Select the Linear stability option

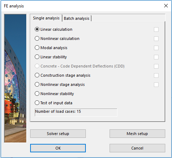point(37,57)
